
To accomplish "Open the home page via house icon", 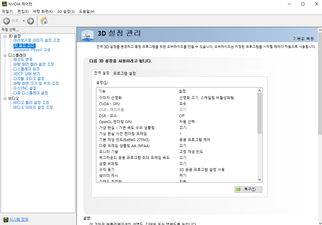I will coord(44,21).
